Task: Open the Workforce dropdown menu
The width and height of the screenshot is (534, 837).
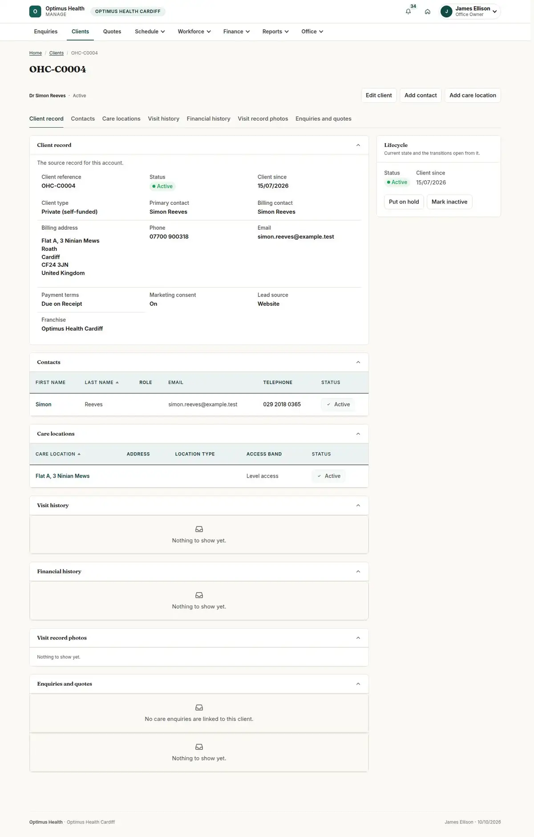Action: click(x=194, y=32)
